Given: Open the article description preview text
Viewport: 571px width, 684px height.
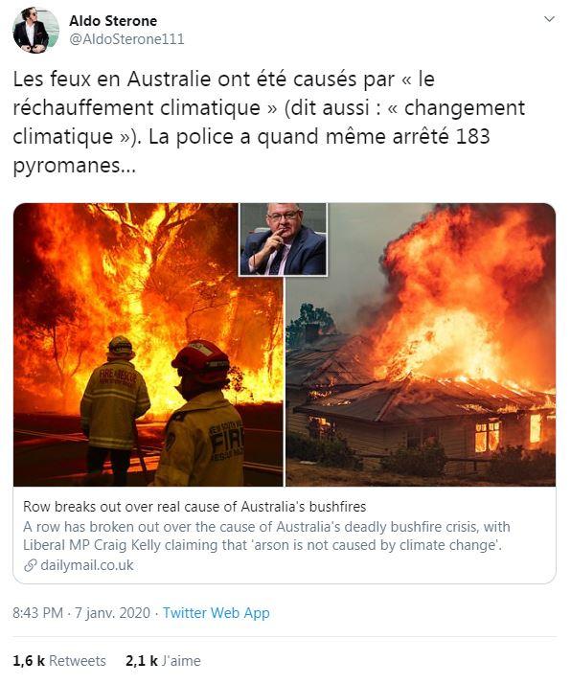Looking at the screenshot, I should click(x=266, y=536).
